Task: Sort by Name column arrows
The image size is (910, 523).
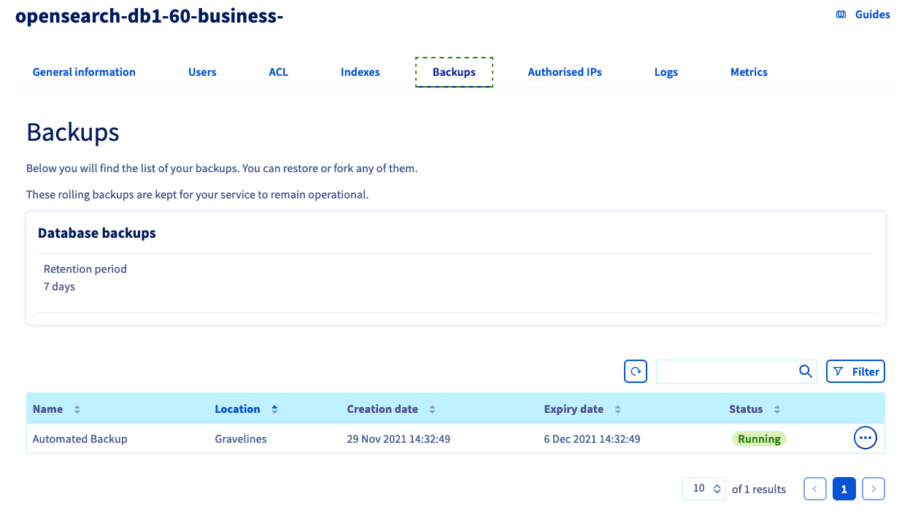Action: click(77, 409)
